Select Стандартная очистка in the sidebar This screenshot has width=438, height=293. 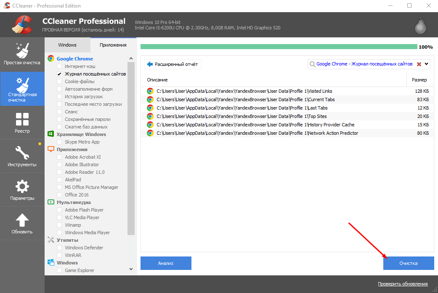(22, 89)
